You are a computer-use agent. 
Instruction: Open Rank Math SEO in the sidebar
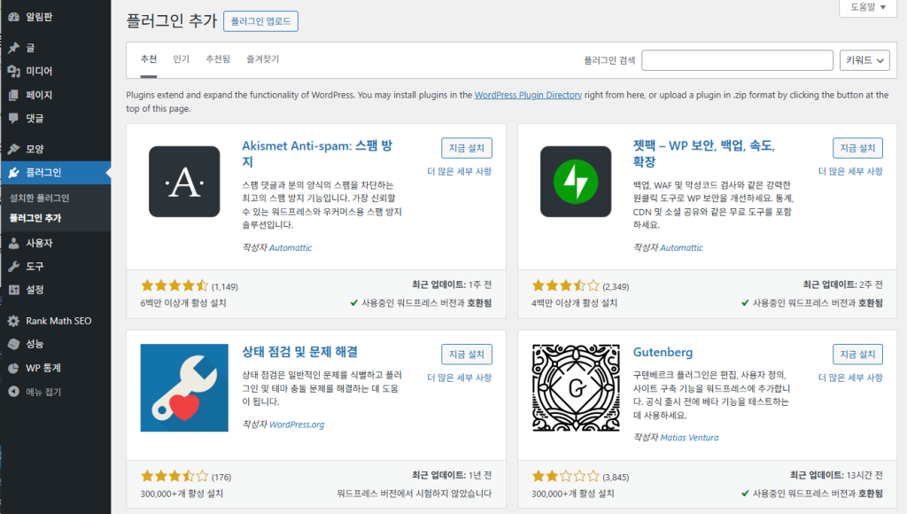click(x=58, y=321)
